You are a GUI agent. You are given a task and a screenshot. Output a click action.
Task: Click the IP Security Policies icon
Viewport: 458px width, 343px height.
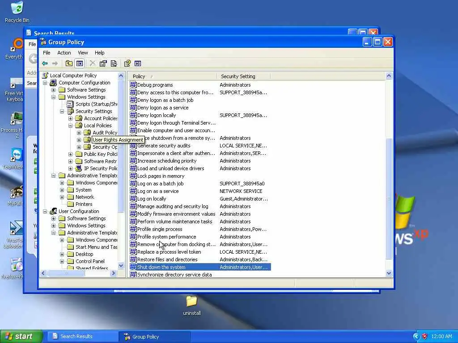79,168
